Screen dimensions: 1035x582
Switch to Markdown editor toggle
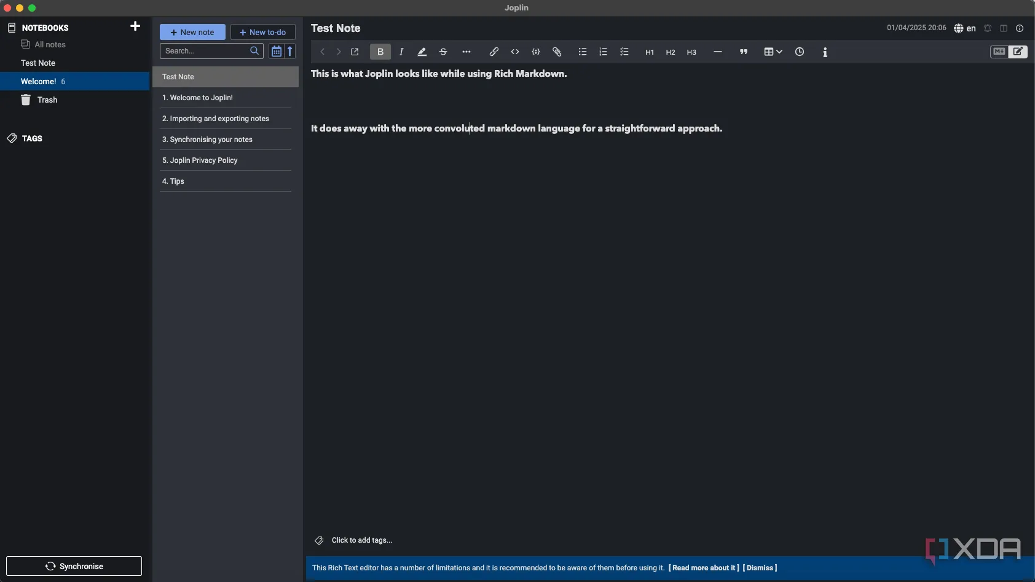coord(999,52)
